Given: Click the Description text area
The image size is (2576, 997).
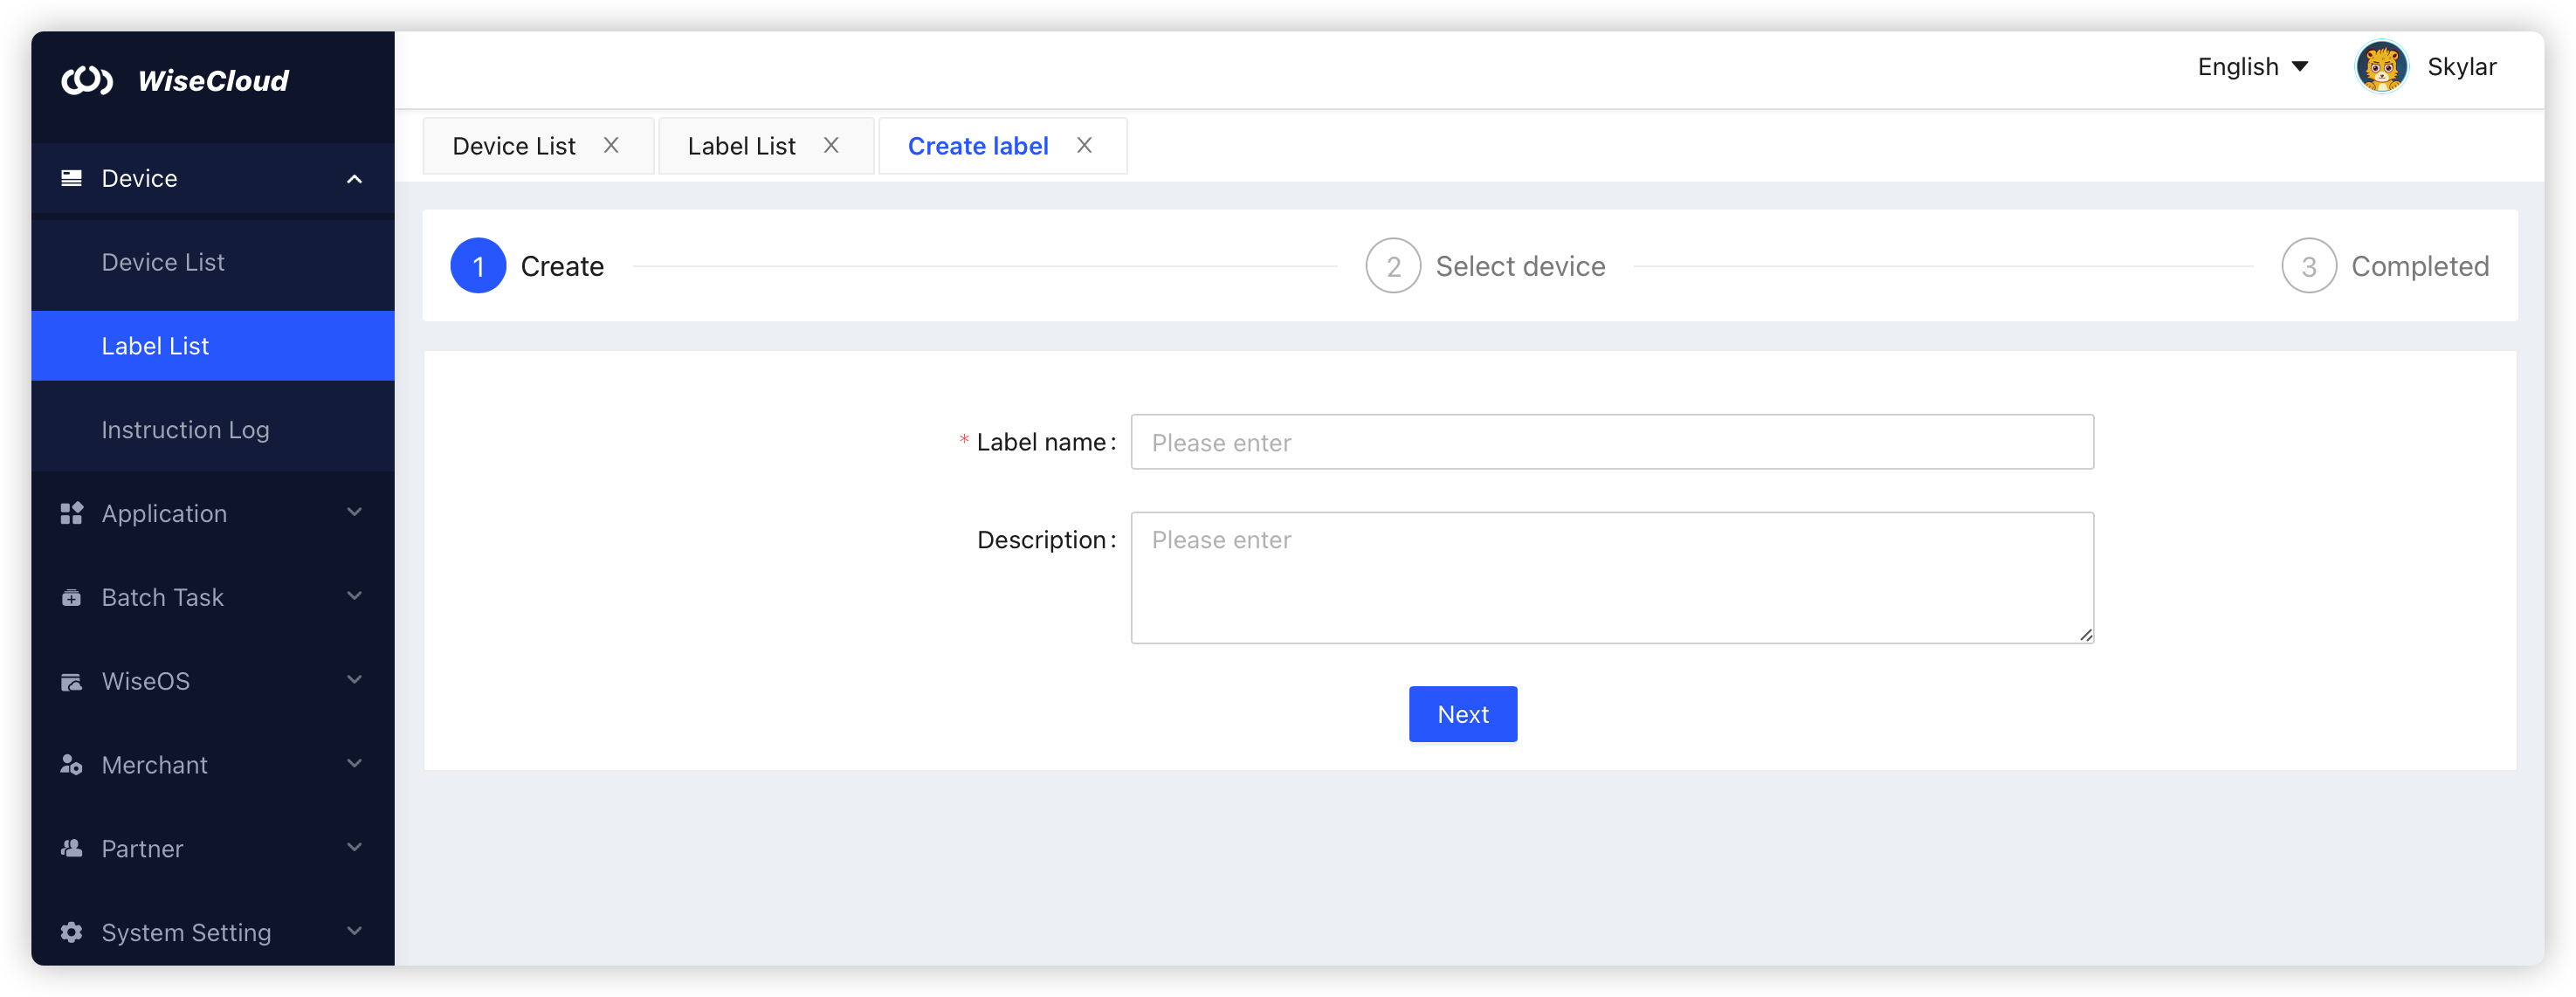Looking at the screenshot, I should [1612, 578].
